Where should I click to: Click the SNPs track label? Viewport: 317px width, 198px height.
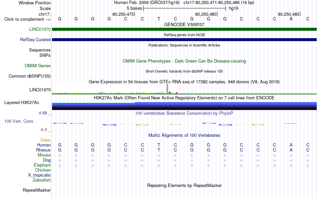pyautogui.click(x=45, y=55)
